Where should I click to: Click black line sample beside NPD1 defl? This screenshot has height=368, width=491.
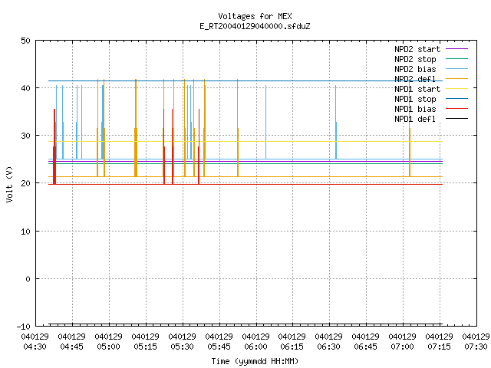point(456,119)
